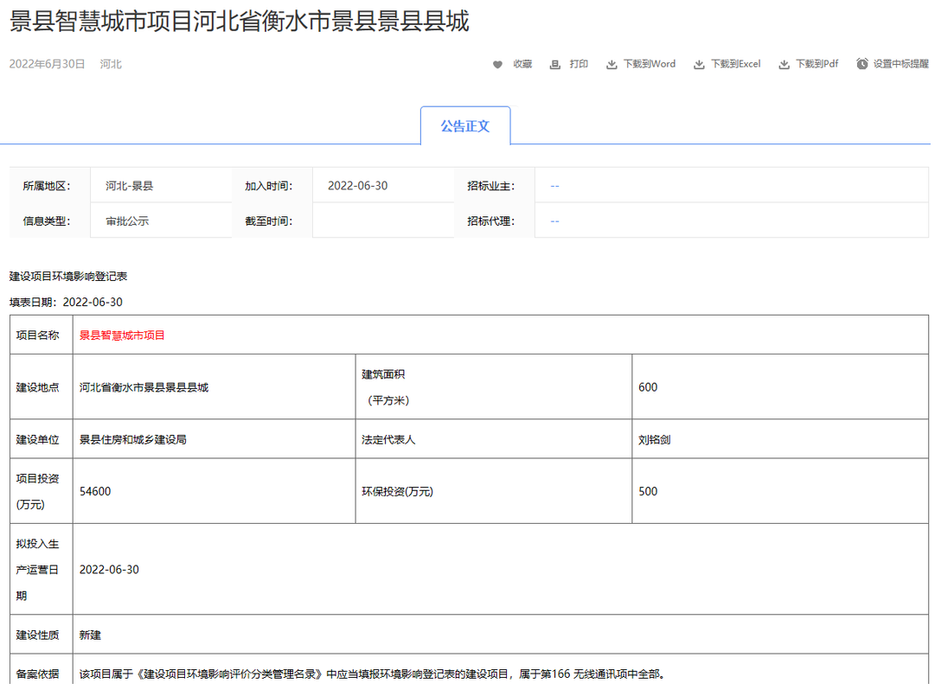This screenshot has width=941, height=696.
Task: Click the 河北 region label beside date
Action: point(111,64)
